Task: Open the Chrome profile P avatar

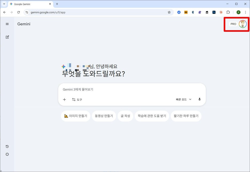Action: 238,12
